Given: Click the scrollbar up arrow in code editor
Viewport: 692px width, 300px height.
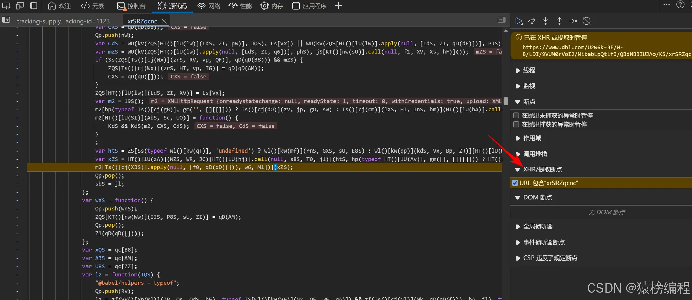Looking at the screenshot, I should coord(506,30).
